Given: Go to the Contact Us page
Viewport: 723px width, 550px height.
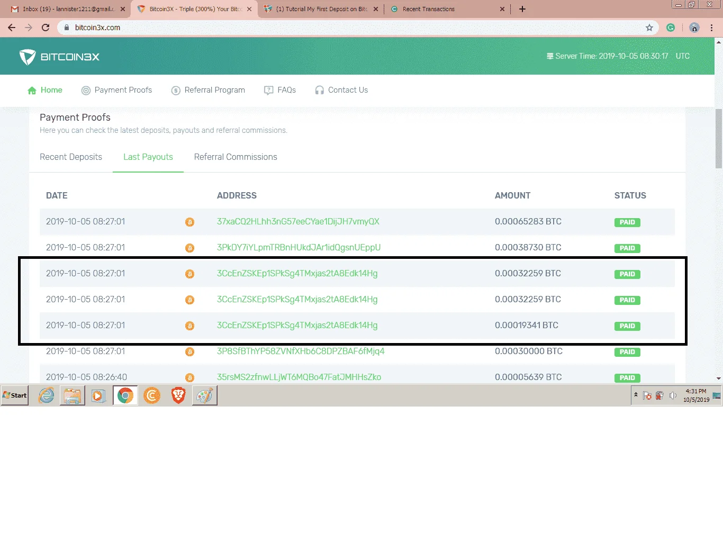Looking at the screenshot, I should click(341, 90).
